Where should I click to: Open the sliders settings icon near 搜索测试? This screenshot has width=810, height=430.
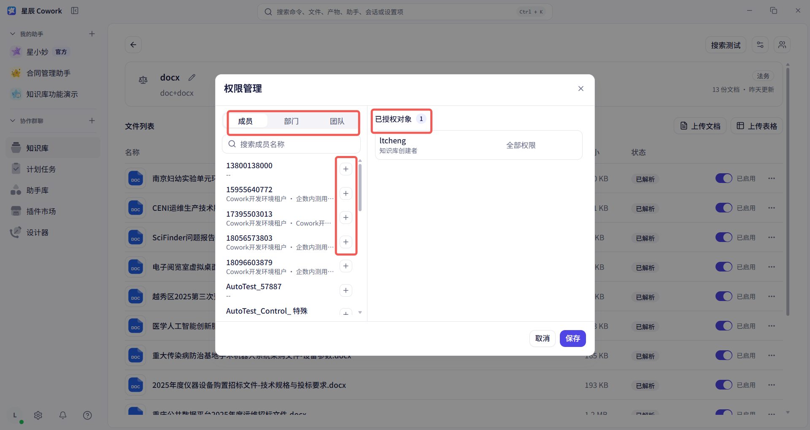(x=760, y=45)
